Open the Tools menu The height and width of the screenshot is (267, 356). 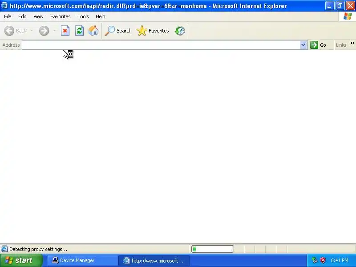83,16
